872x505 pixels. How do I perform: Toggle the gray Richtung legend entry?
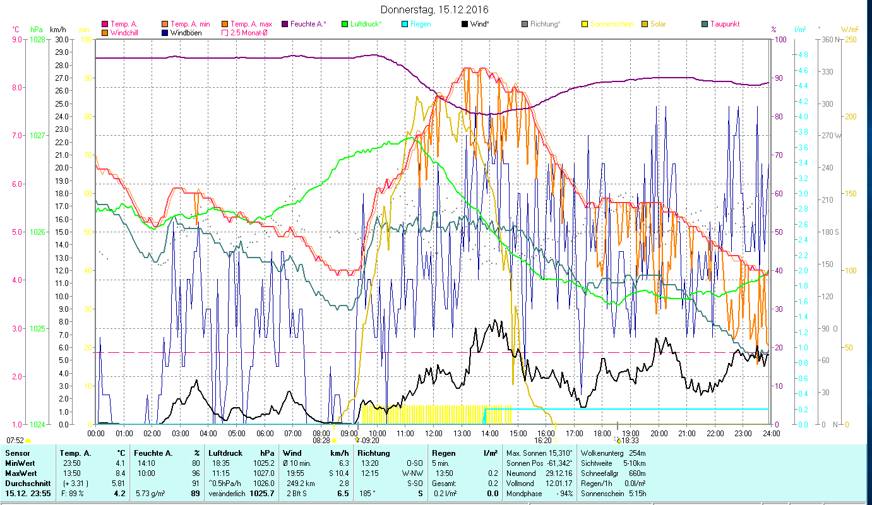point(525,25)
